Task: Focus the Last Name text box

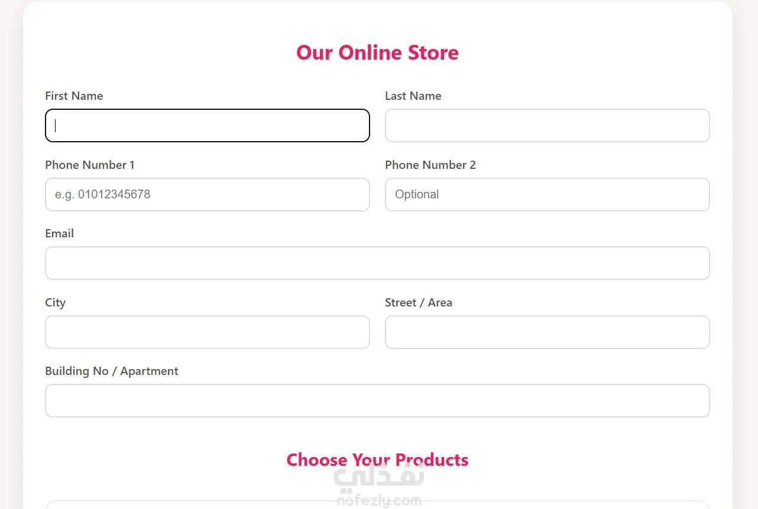Action: click(547, 125)
